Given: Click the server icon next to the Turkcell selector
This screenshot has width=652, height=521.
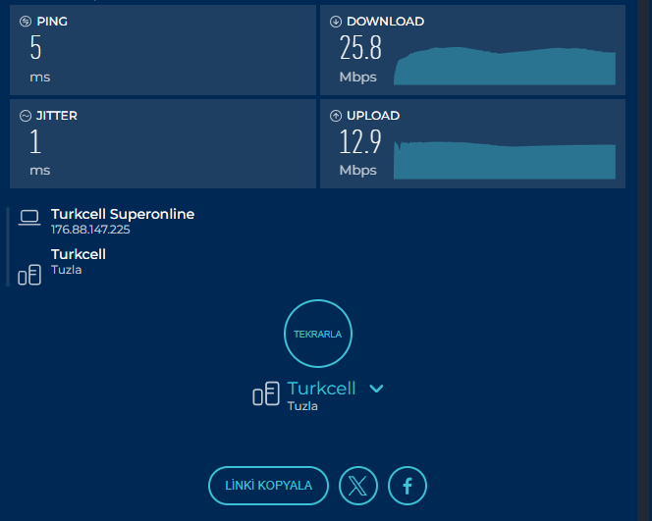Looking at the screenshot, I should 266,393.
